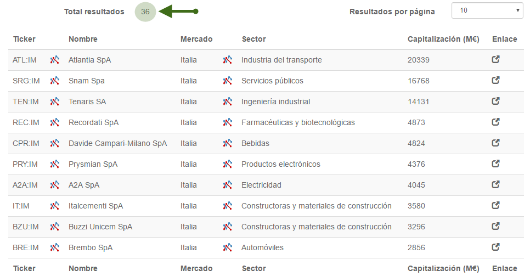This screenshot has height=276, width=530.
Task: Select the Davide Campari-Milano SpA name
Action: pos(117,143)
